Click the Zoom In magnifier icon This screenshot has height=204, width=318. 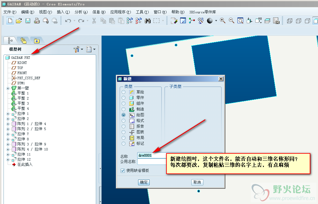223,21
